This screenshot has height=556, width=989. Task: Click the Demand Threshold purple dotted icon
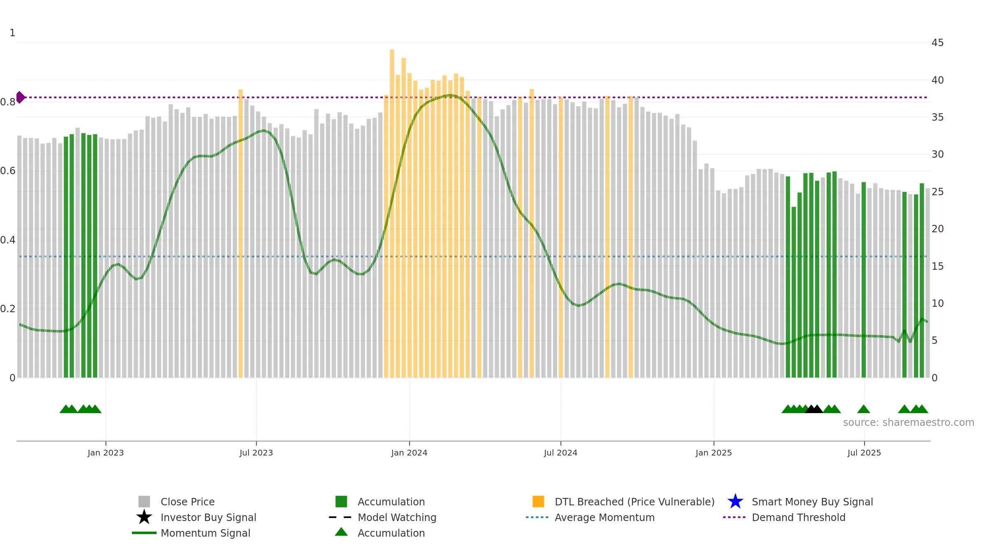734,517
